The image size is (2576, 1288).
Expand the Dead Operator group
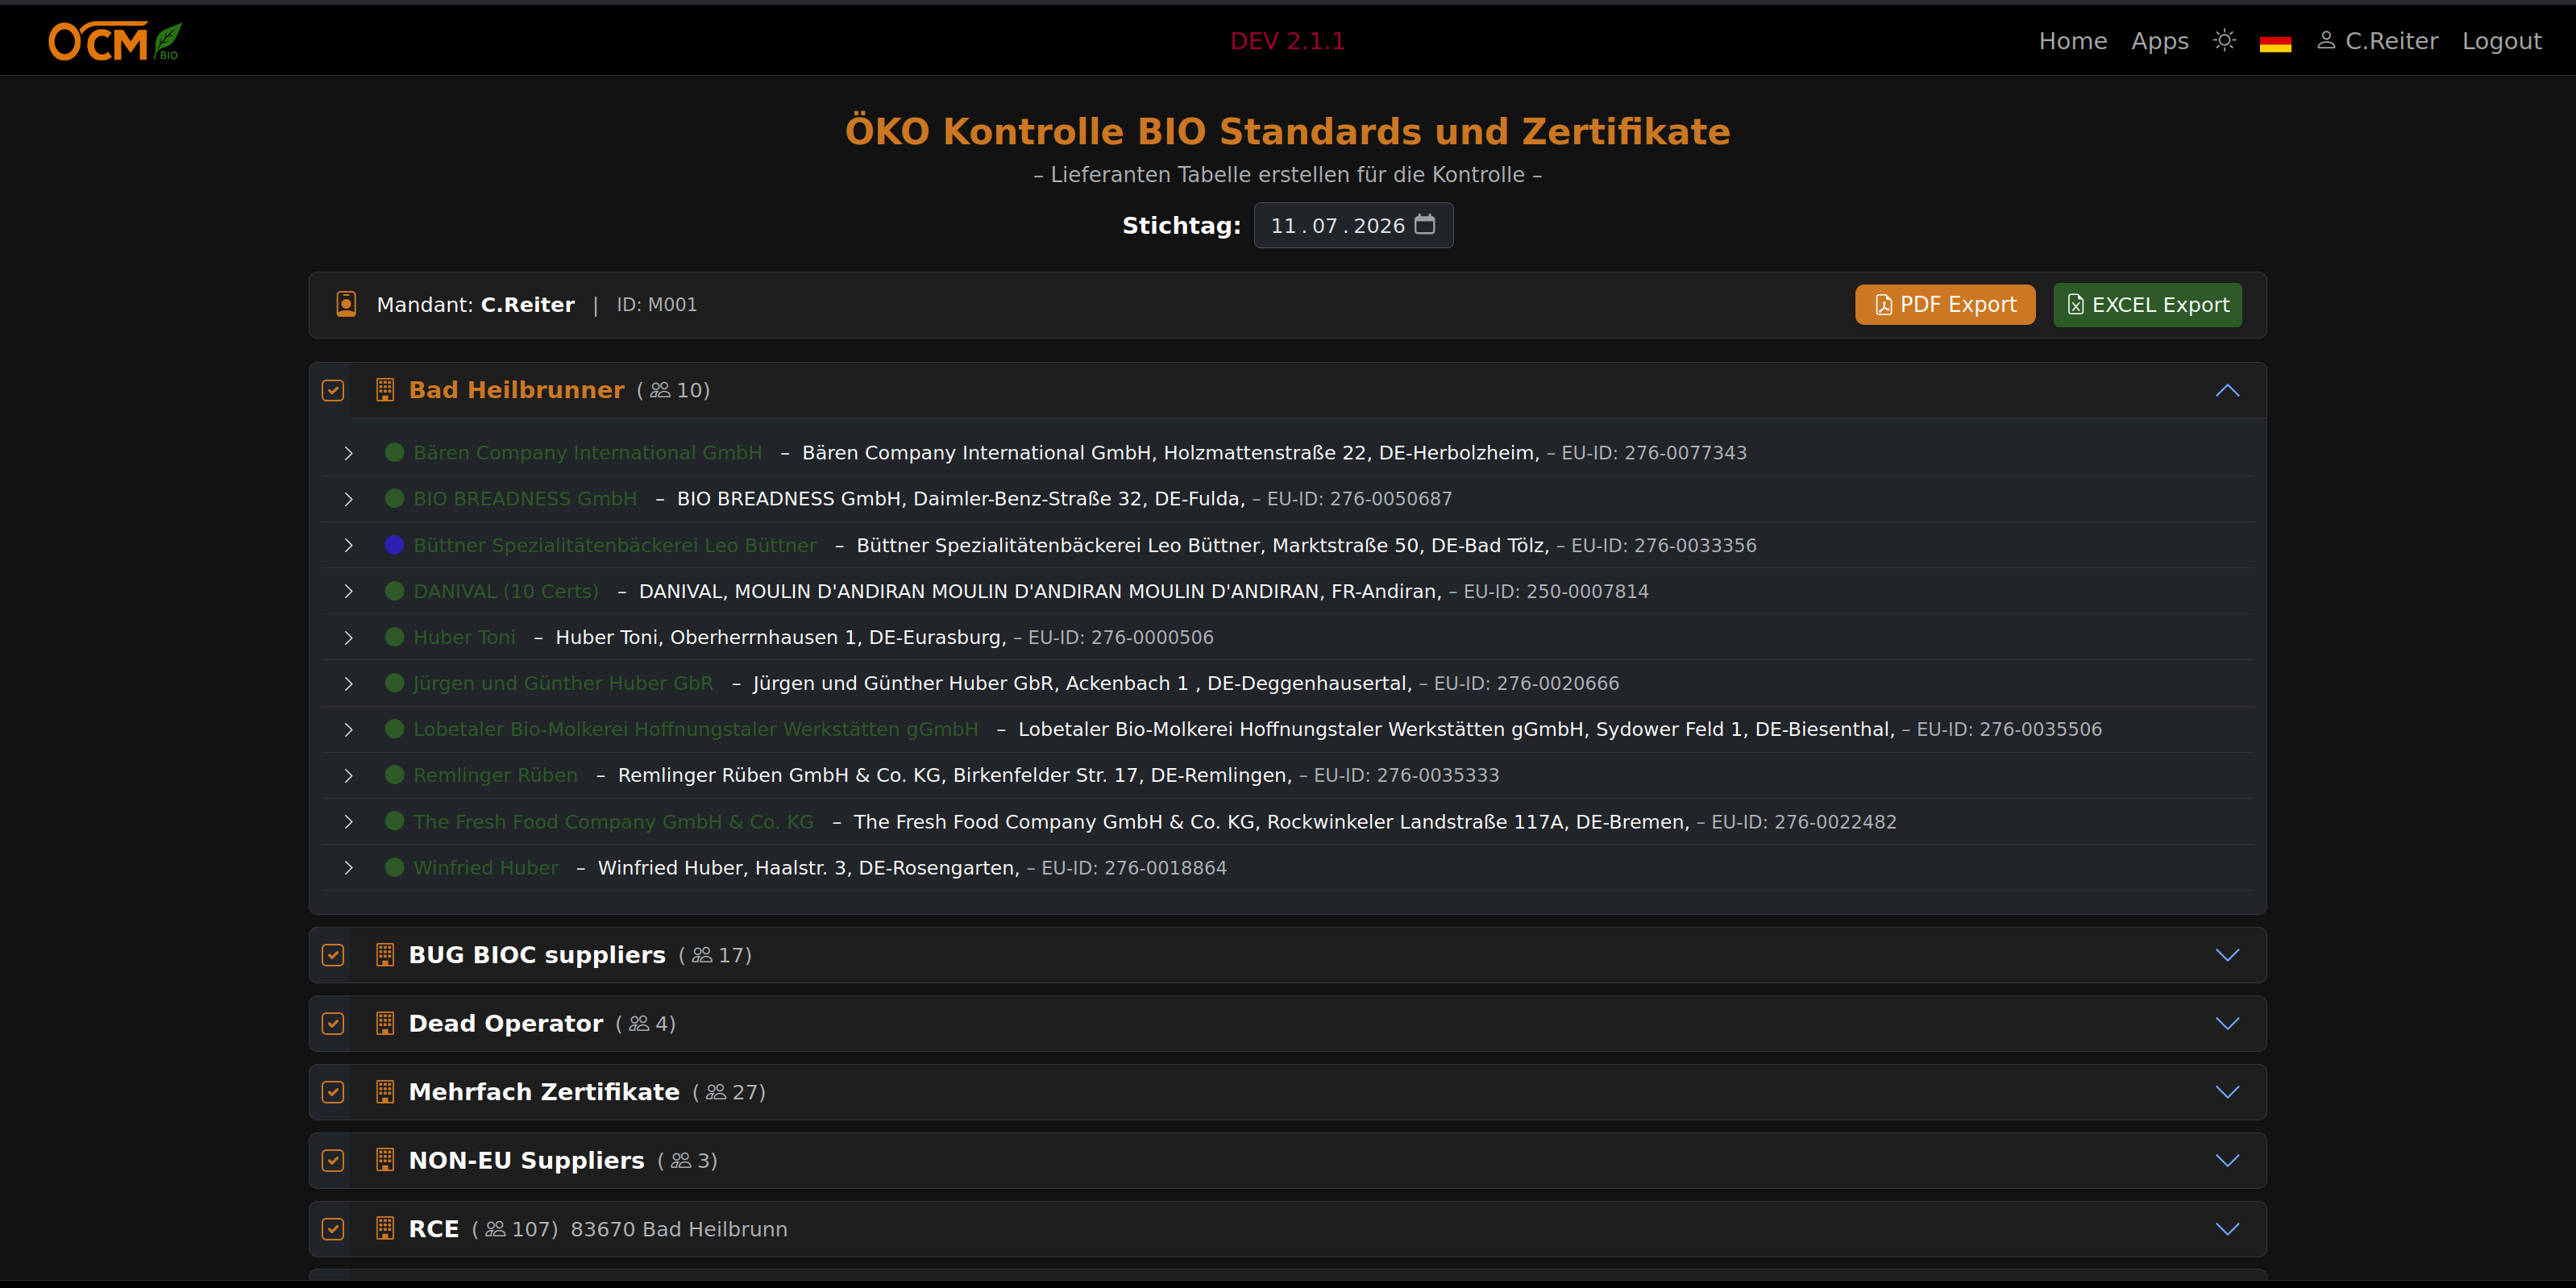2227,1023
